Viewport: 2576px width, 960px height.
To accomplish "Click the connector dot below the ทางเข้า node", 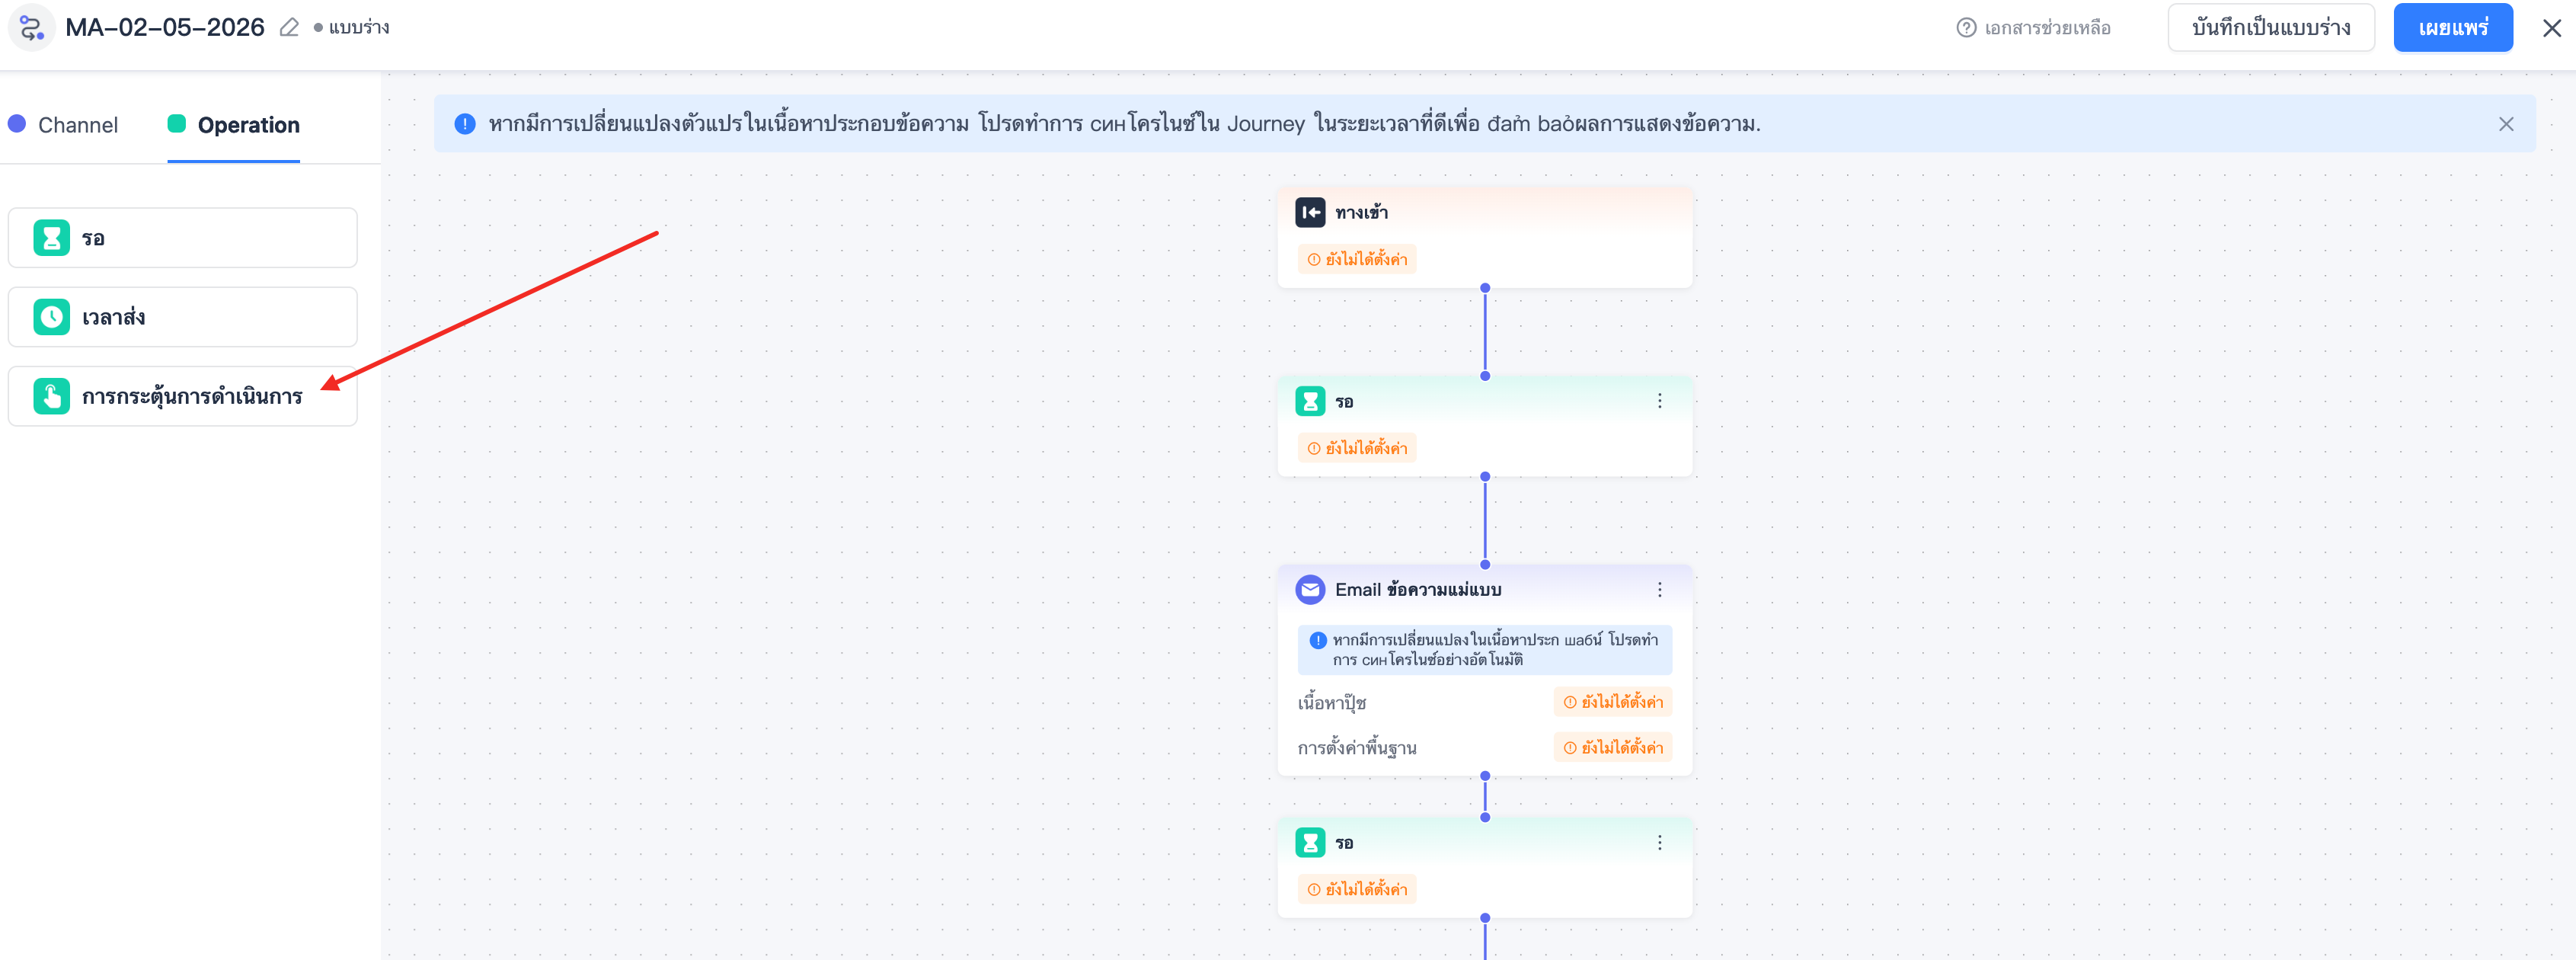I will 1485,288.
